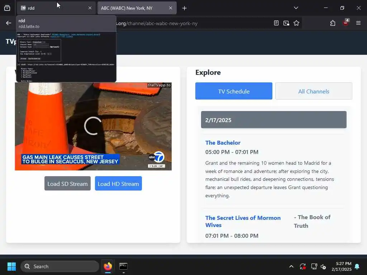Open the uBlock Origin extension icon

pos(346,23)
